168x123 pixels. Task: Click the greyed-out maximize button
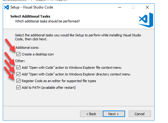pos(133,7)
